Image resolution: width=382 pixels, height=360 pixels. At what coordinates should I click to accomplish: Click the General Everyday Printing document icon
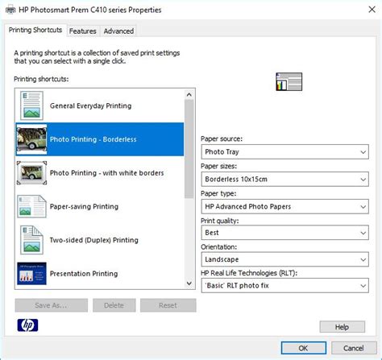[31, 106]
